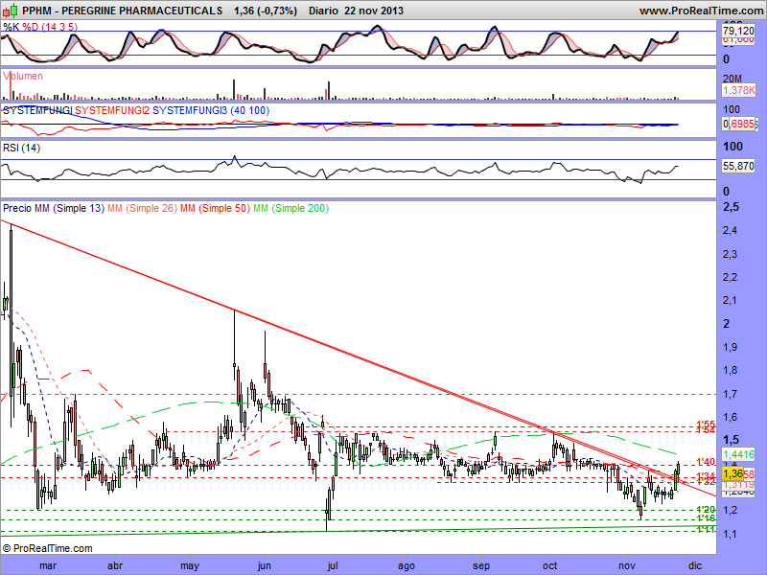
Task: Open the www.ProRealTime.com link in the header
Action: (x=701, y=11)
